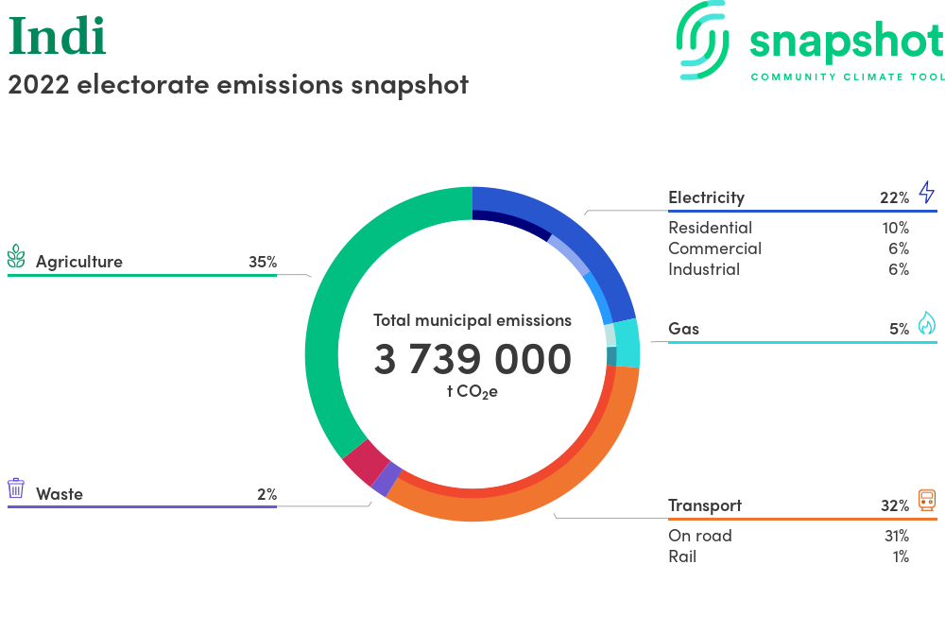This screenshot has width=945, height=633.
Task: Click the 'Rail' row label
Action: [682, 556]
